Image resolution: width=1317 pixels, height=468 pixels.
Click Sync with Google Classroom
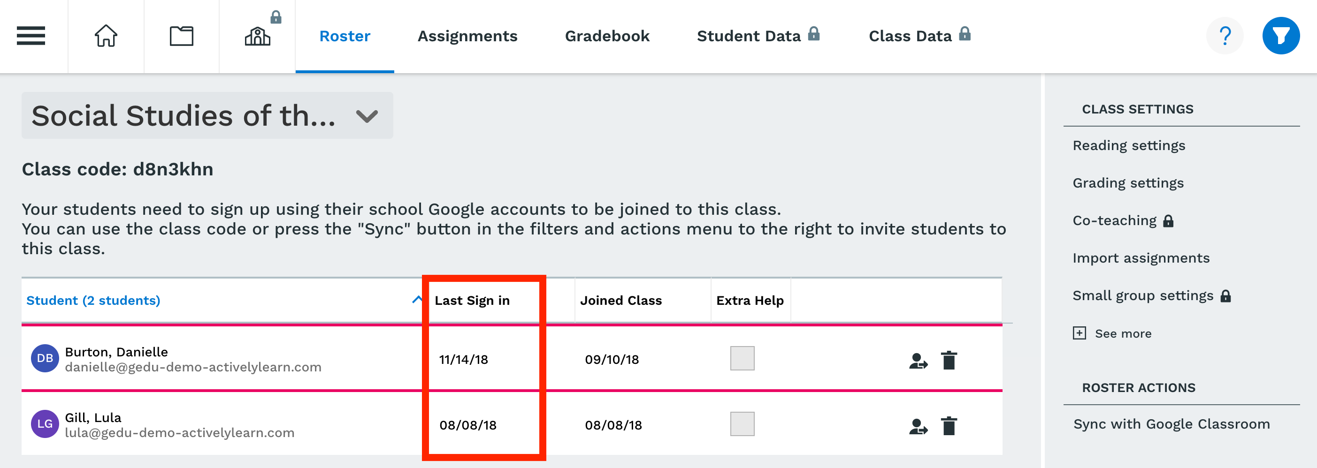click(x=1172, y=424)
